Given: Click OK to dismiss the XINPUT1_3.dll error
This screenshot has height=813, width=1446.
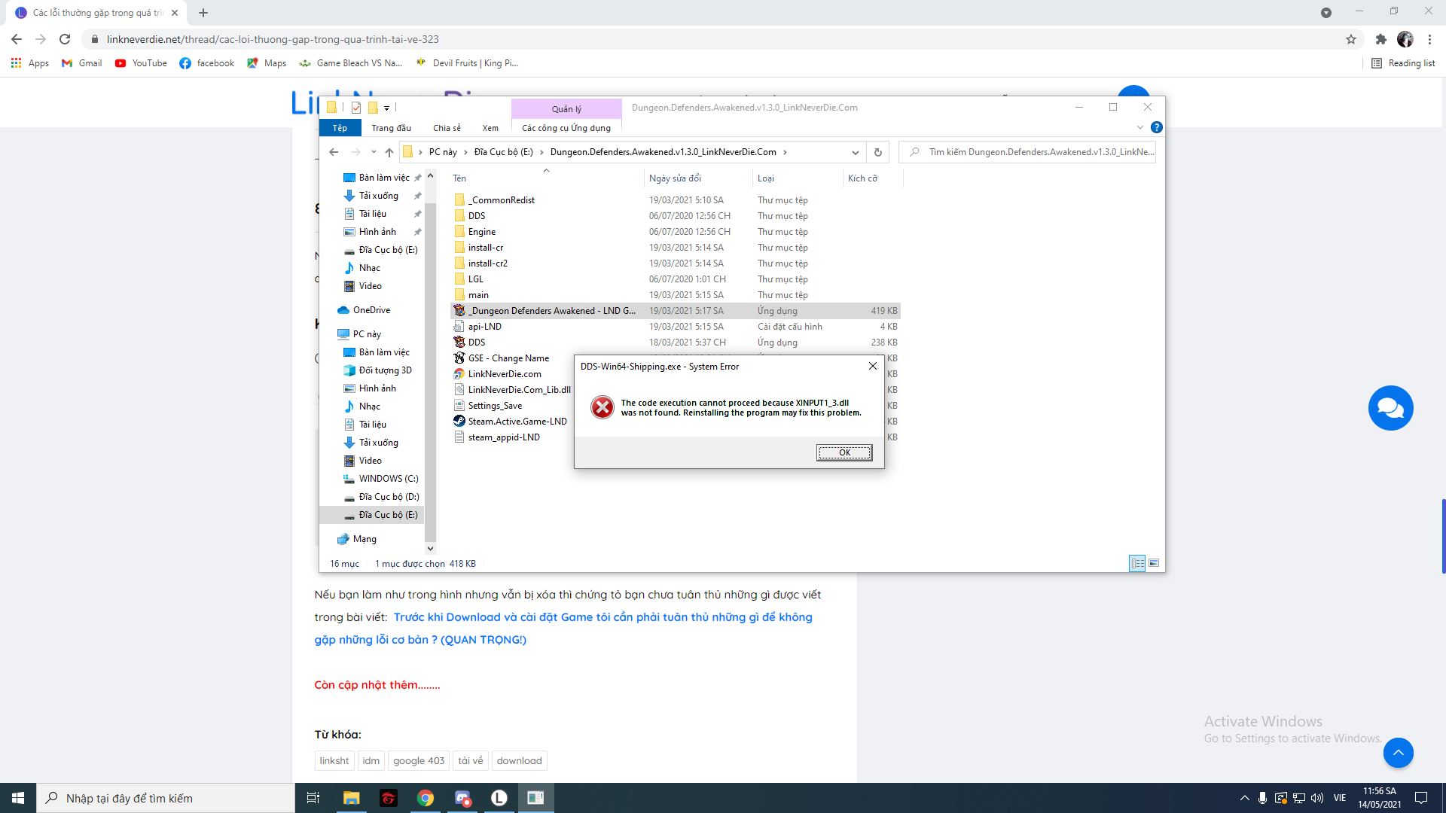Looking at the screenshot, I should [x=844, y=452].
